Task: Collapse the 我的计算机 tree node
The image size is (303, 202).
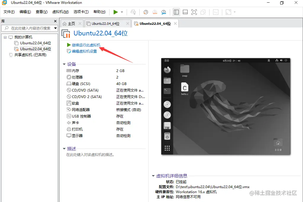Action: click(x=5, y=37)
